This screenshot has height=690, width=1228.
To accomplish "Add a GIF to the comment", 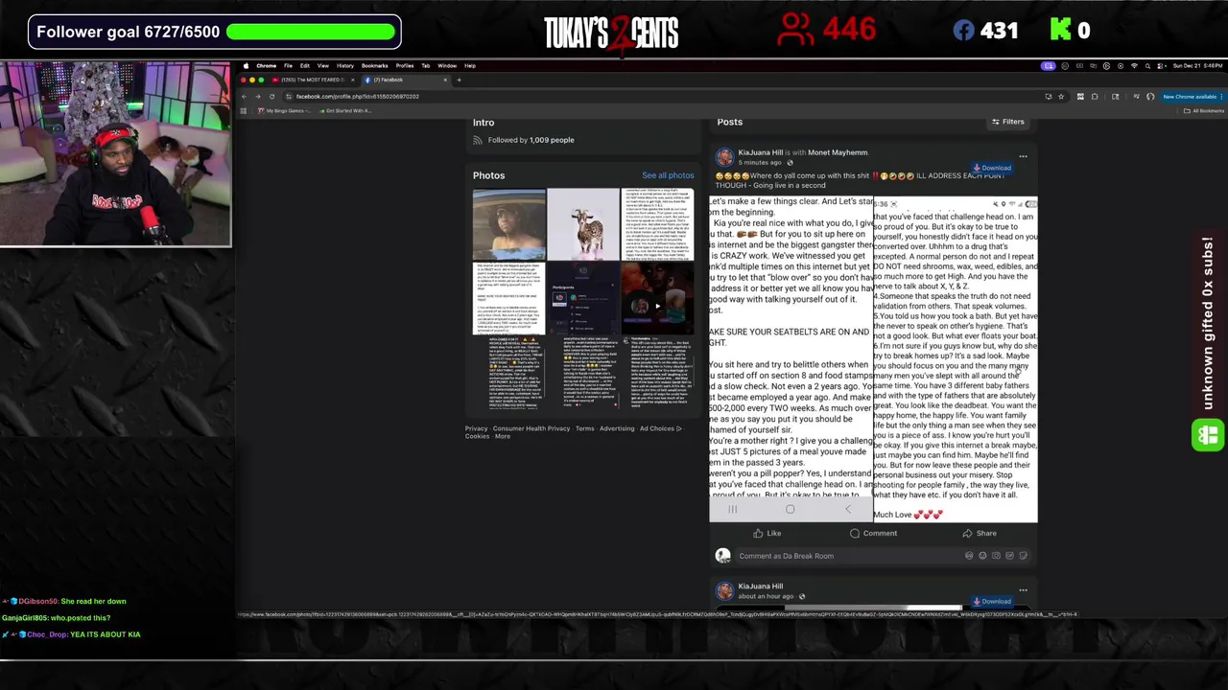I will [x=1009, y=556].
